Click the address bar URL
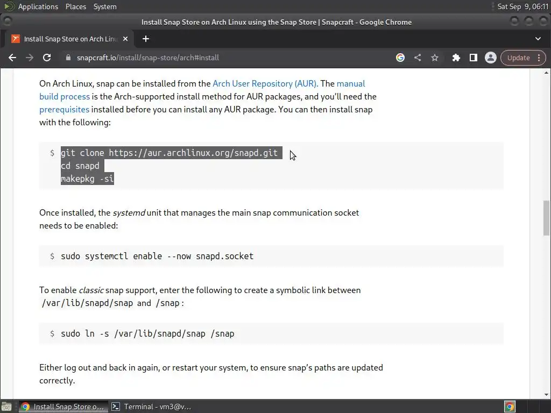 click(x=148, y=58)
